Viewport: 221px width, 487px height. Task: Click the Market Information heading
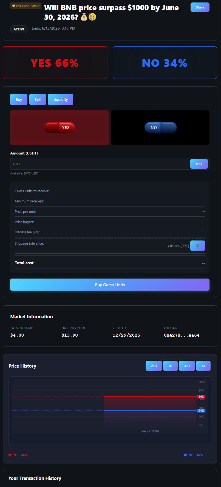click(x=32, y=317)
